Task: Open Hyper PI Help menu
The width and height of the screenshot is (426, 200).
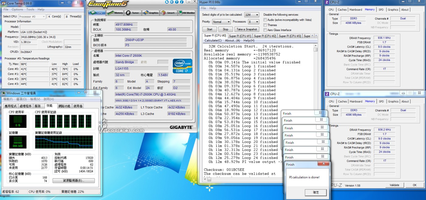Action: 213,8
